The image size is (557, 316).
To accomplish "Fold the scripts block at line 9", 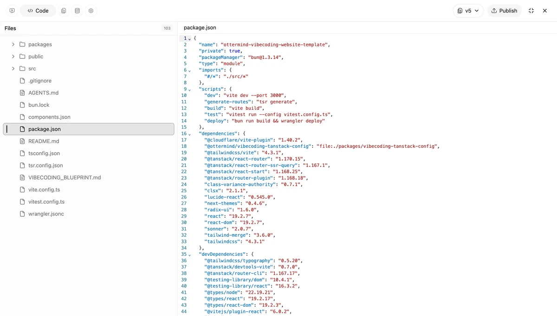I will 189,89.
